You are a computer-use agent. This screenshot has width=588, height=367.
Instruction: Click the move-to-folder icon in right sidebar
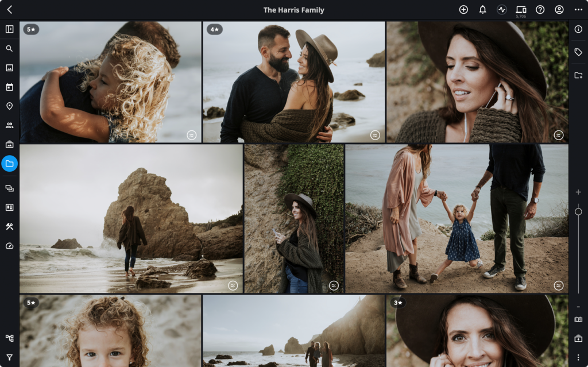click(x=578, y=75)
